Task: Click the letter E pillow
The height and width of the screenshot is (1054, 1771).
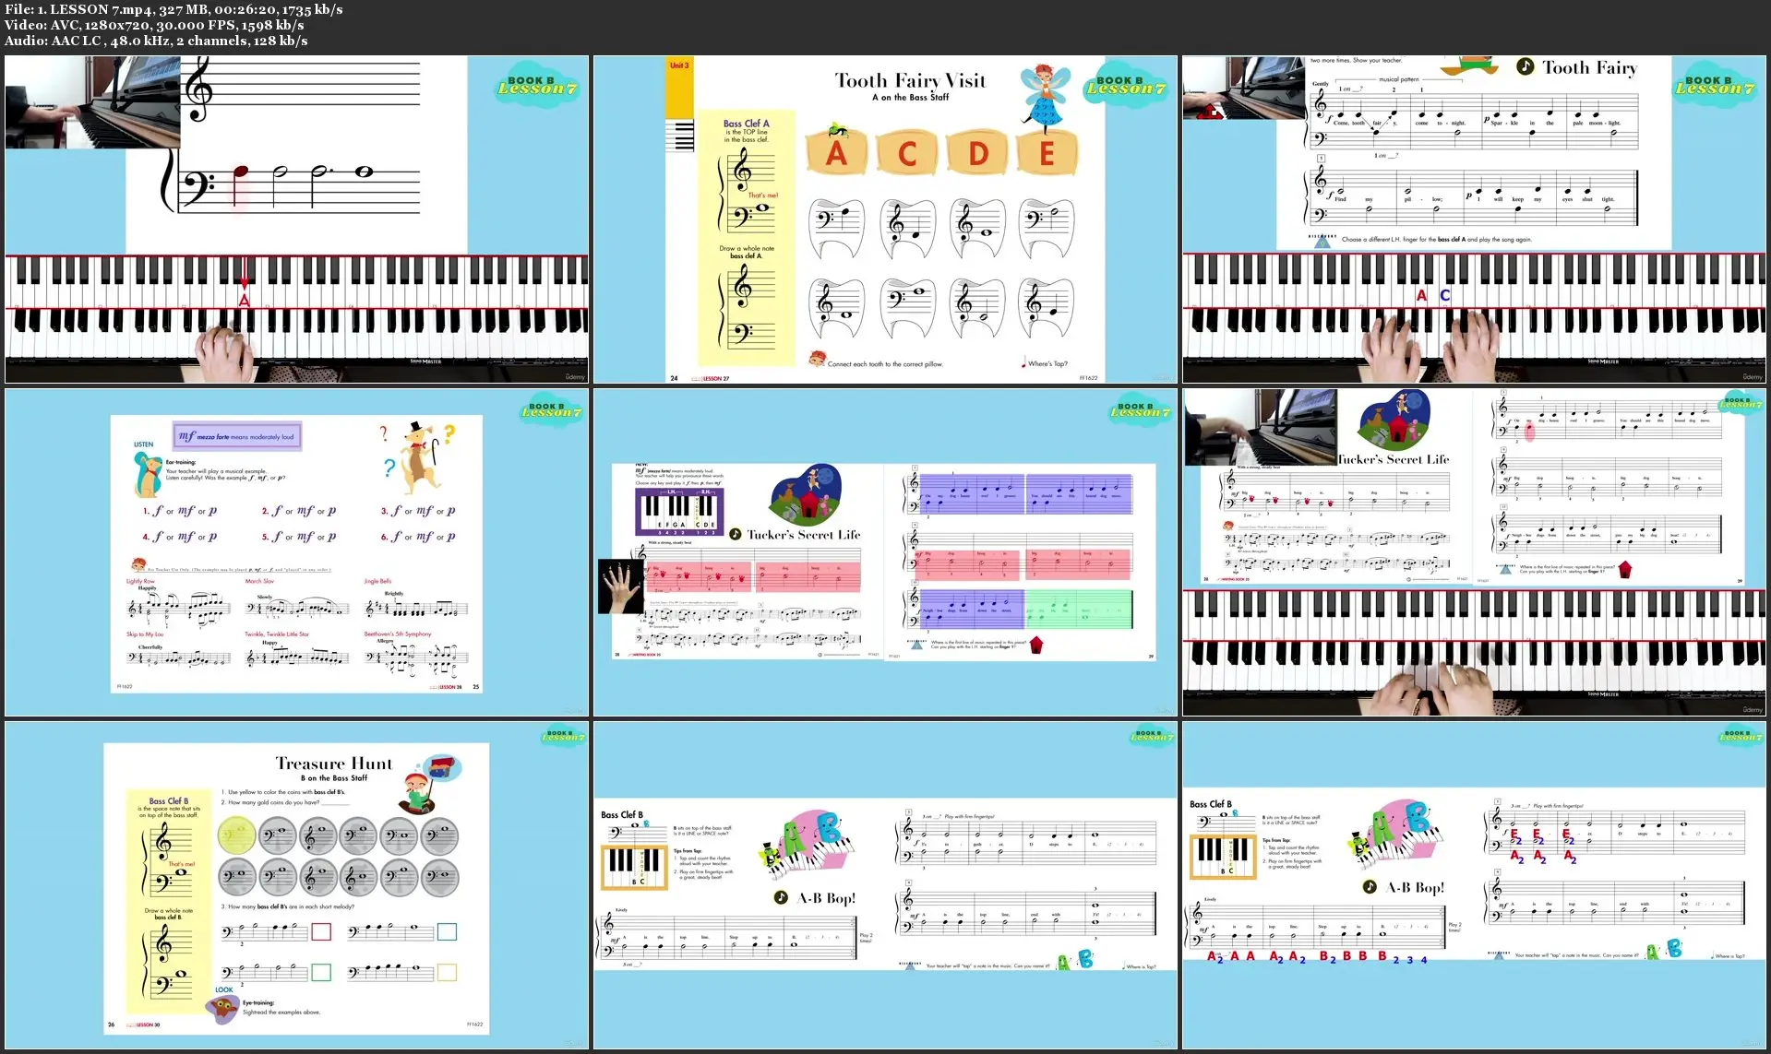Action: (x=1047, y=153)
